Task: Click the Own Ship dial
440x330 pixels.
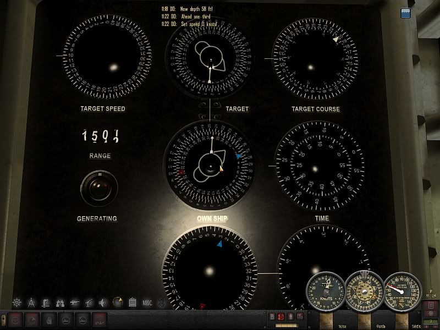Action: pos(210,166)
